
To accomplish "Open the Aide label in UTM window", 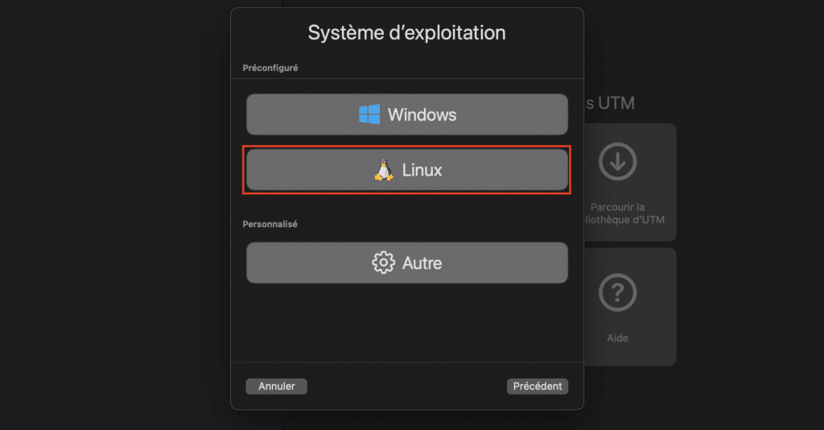I will [x=617, y=338].
